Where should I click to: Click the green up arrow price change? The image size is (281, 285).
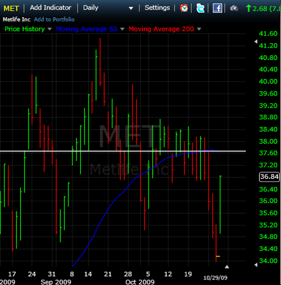point(248,8)
